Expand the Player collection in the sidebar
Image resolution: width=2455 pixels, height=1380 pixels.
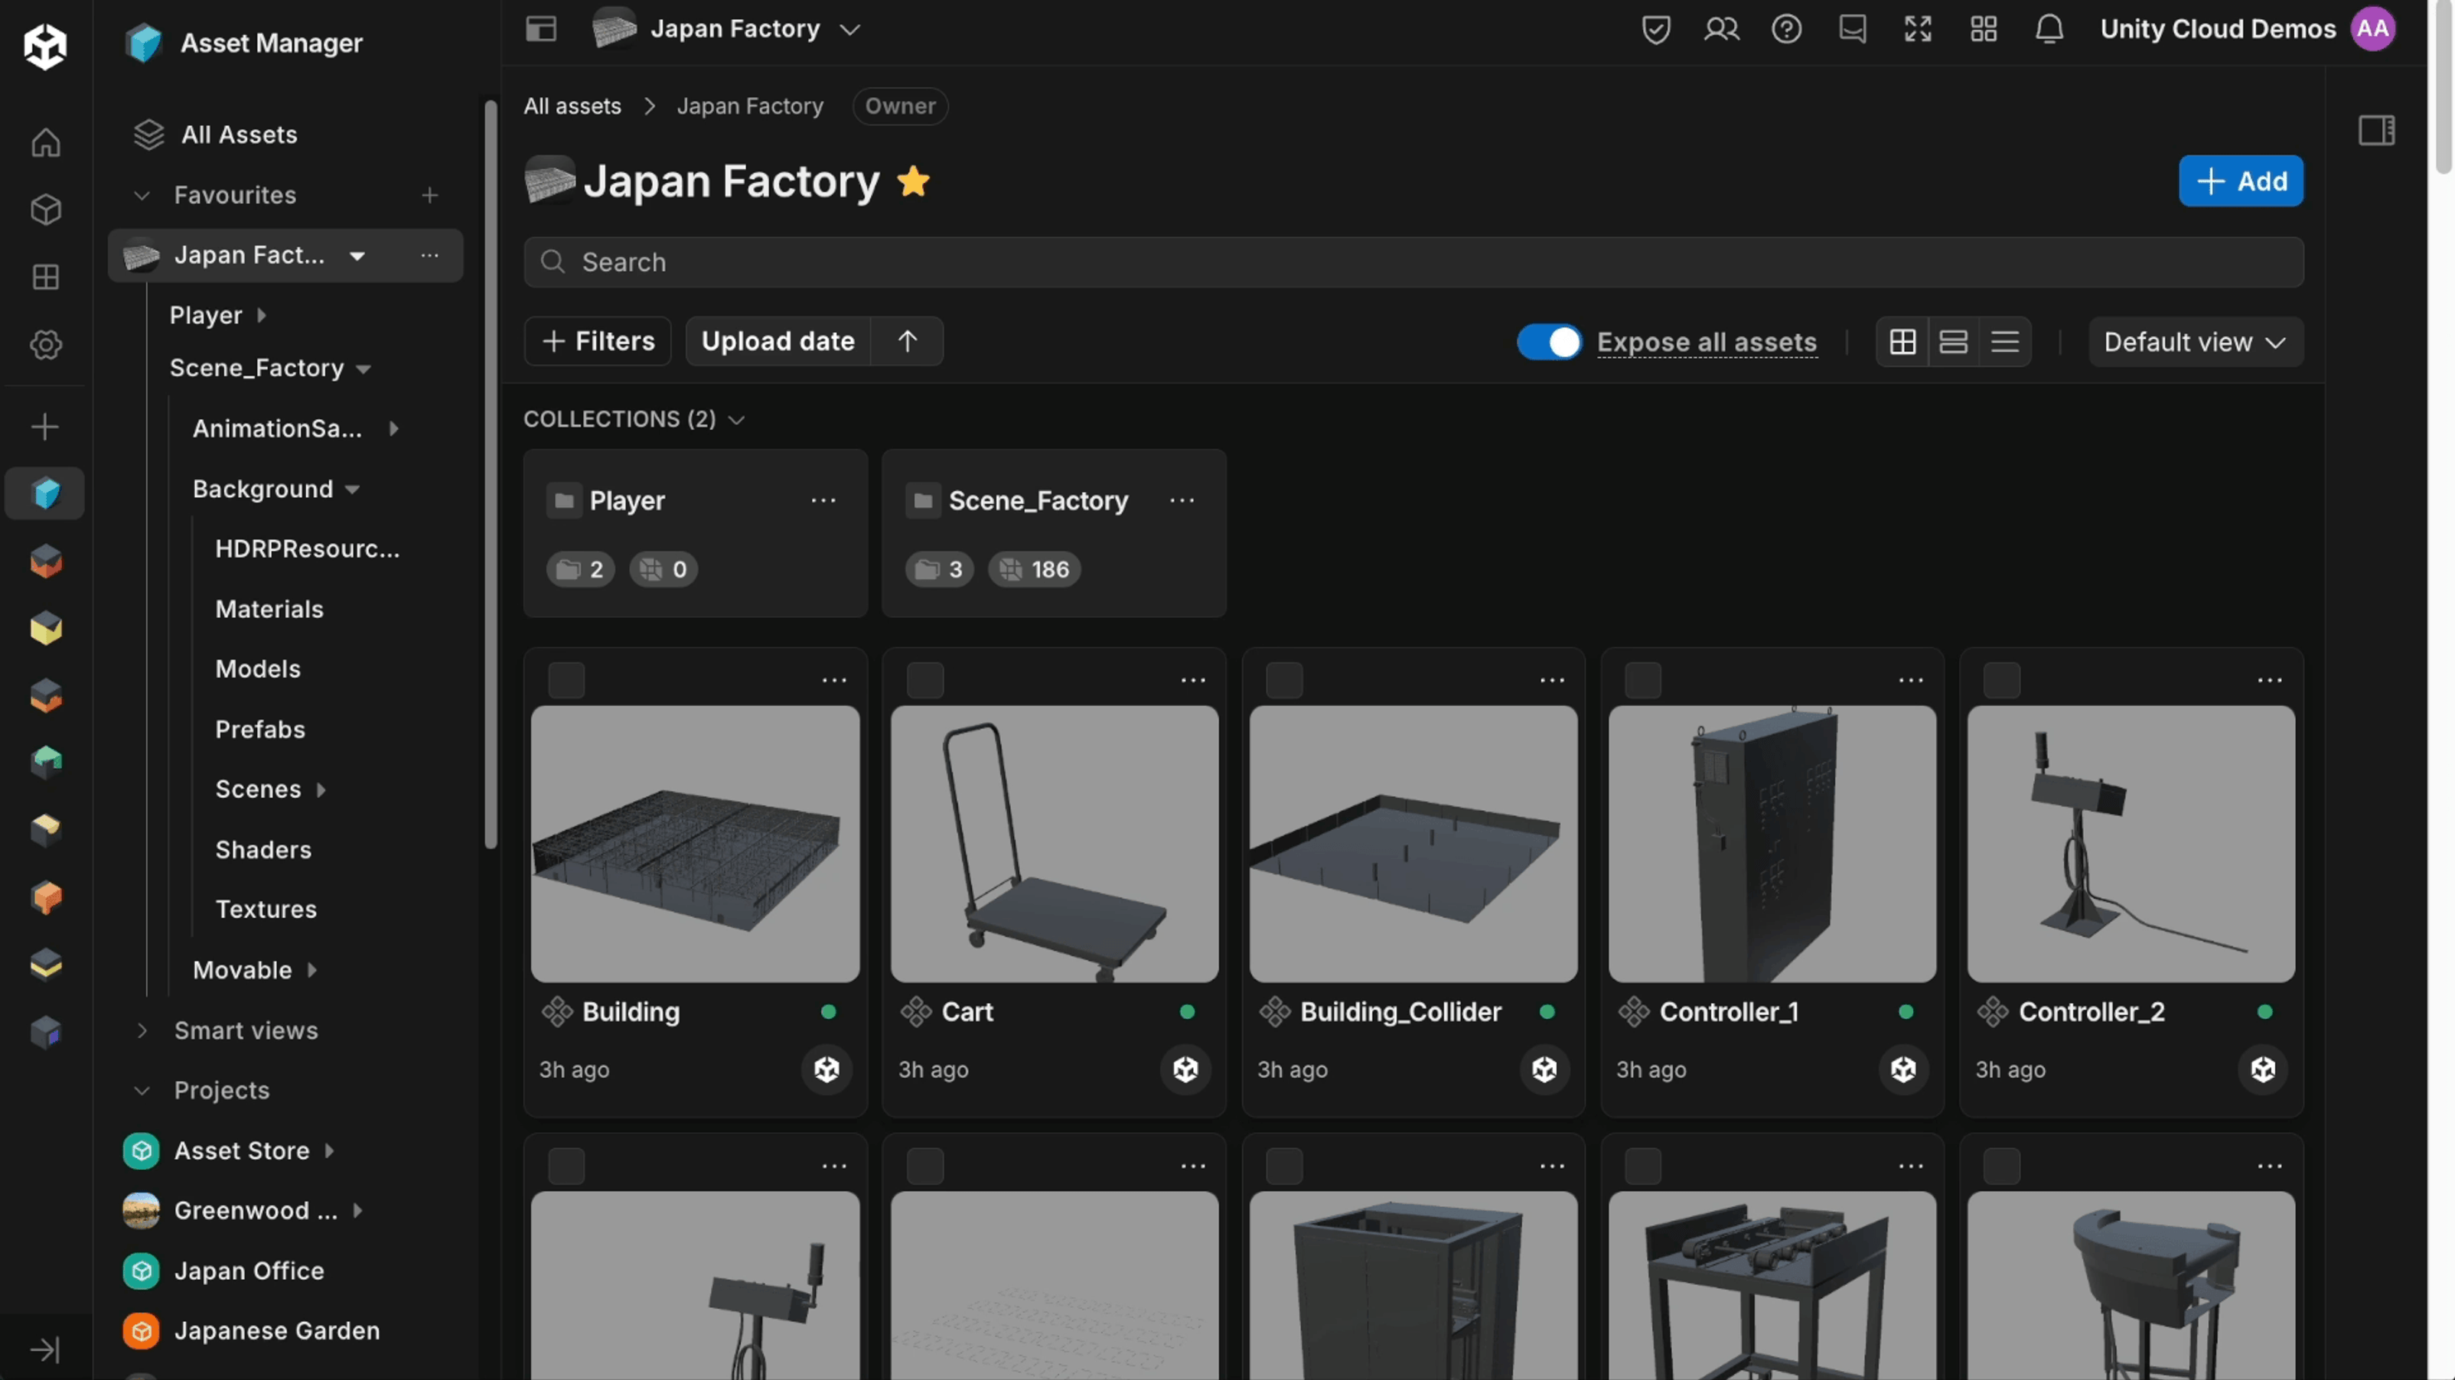261,315
